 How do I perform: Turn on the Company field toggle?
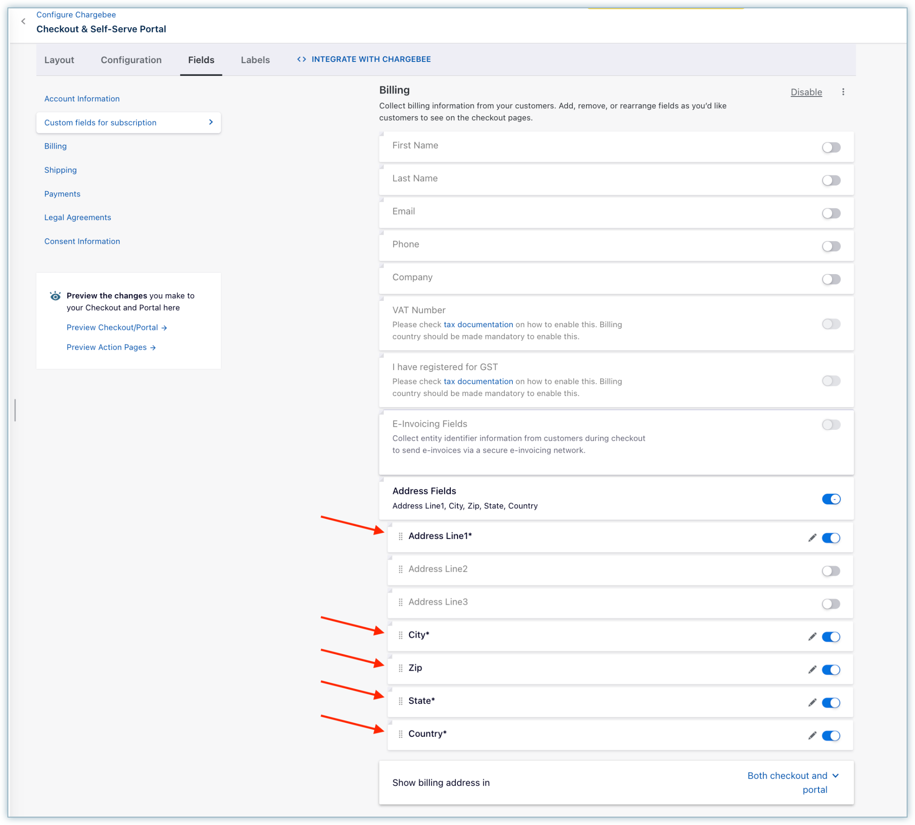coord(831,279)
